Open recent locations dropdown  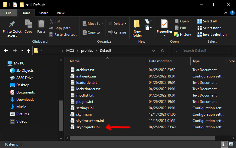point(22,51)
